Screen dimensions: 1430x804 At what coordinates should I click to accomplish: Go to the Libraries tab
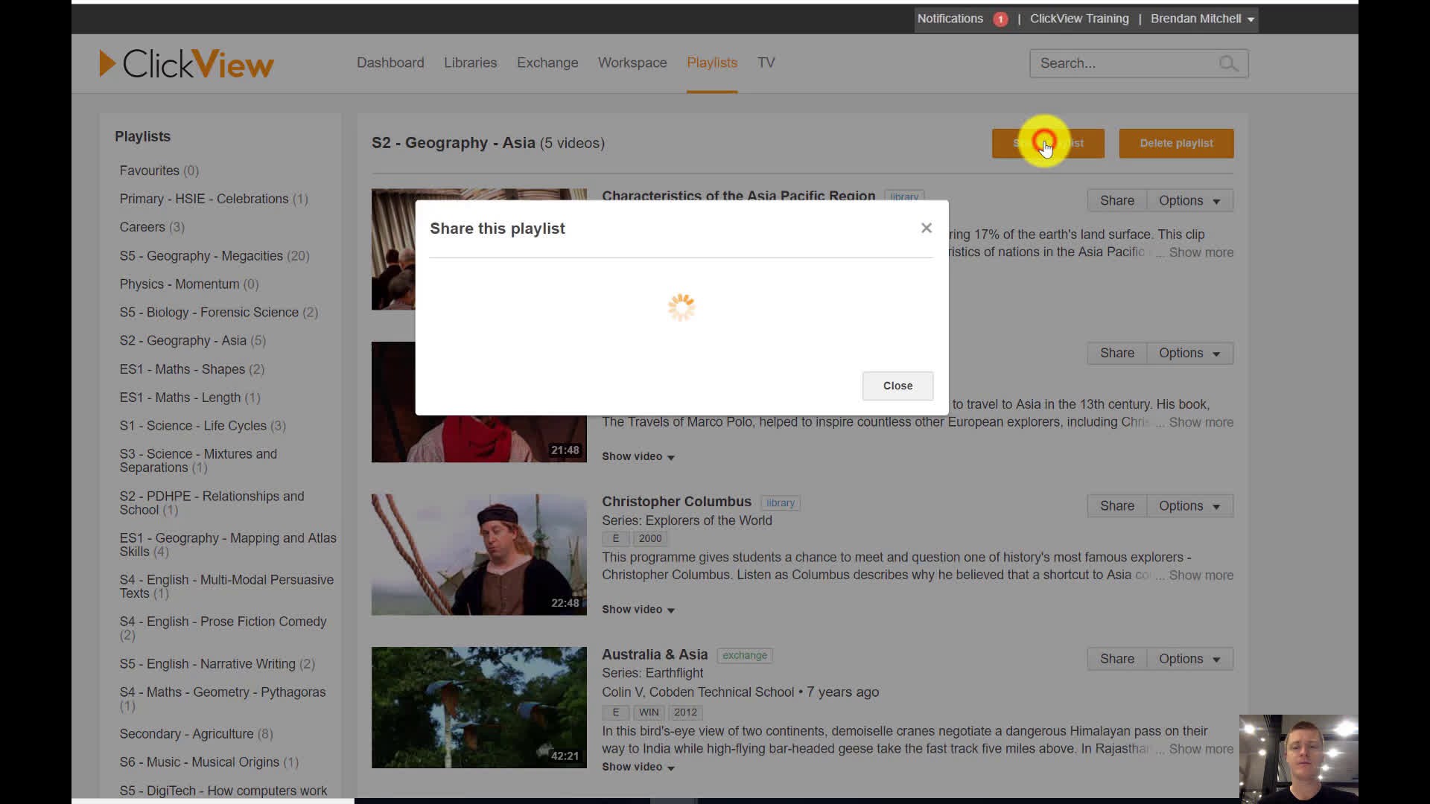click(470, 63)
